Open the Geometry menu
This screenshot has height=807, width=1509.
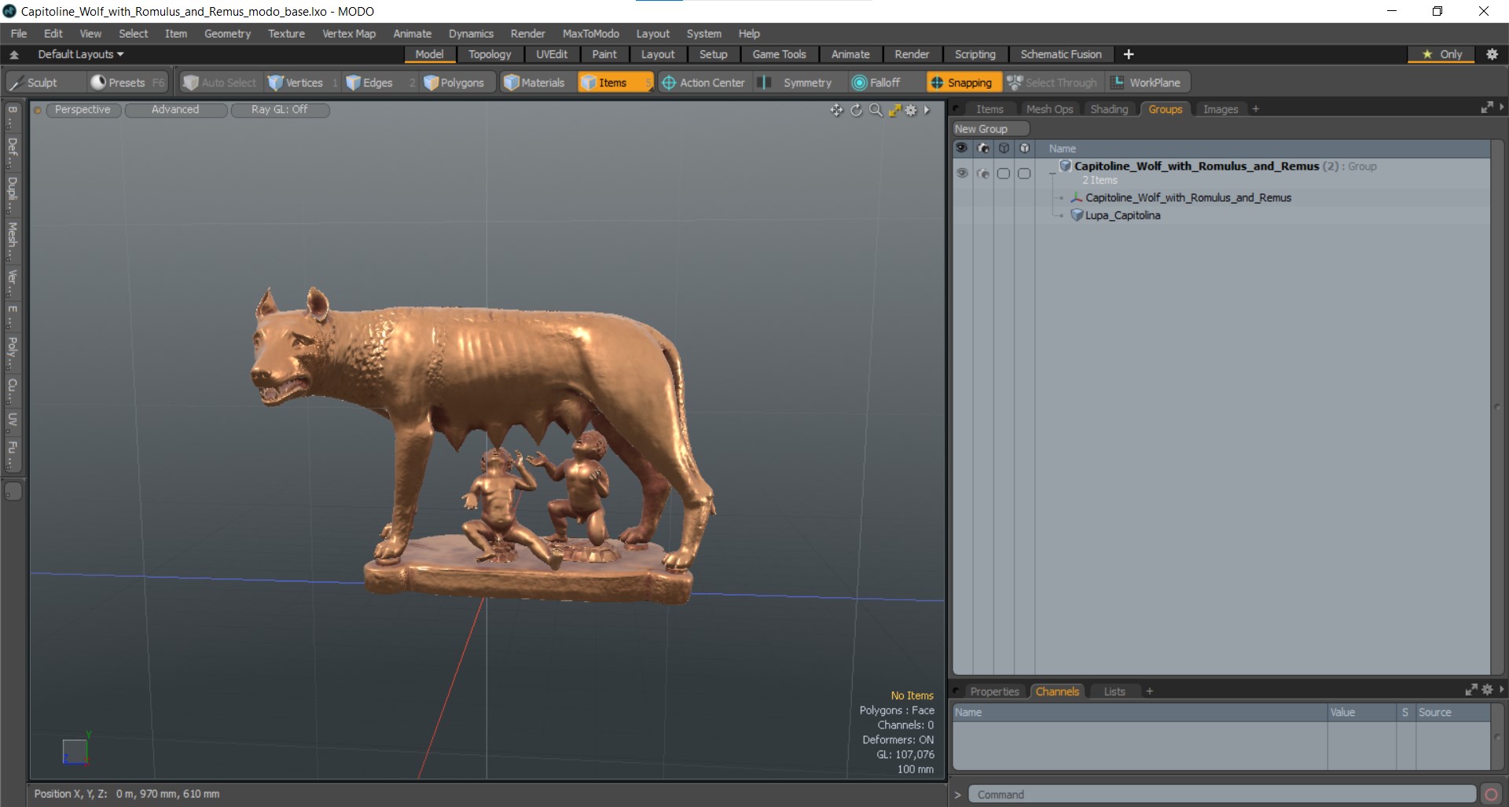click(x=227, y=34)
